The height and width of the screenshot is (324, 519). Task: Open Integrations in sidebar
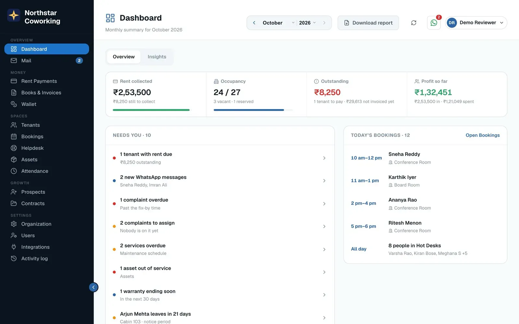(x=47, y=247)
